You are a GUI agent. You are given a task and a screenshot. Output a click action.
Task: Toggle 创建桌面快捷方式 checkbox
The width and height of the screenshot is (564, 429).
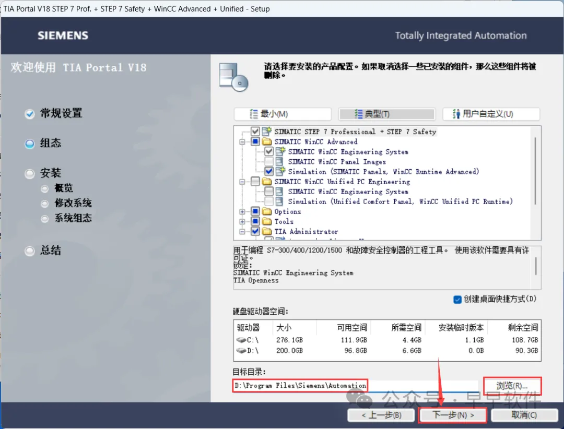[x=457, y=300]
